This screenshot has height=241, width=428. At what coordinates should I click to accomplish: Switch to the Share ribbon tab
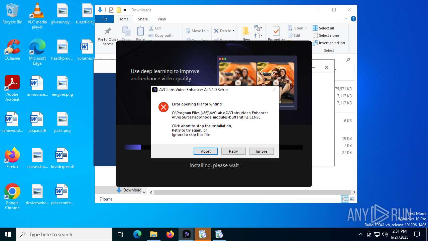coord(143,19)
